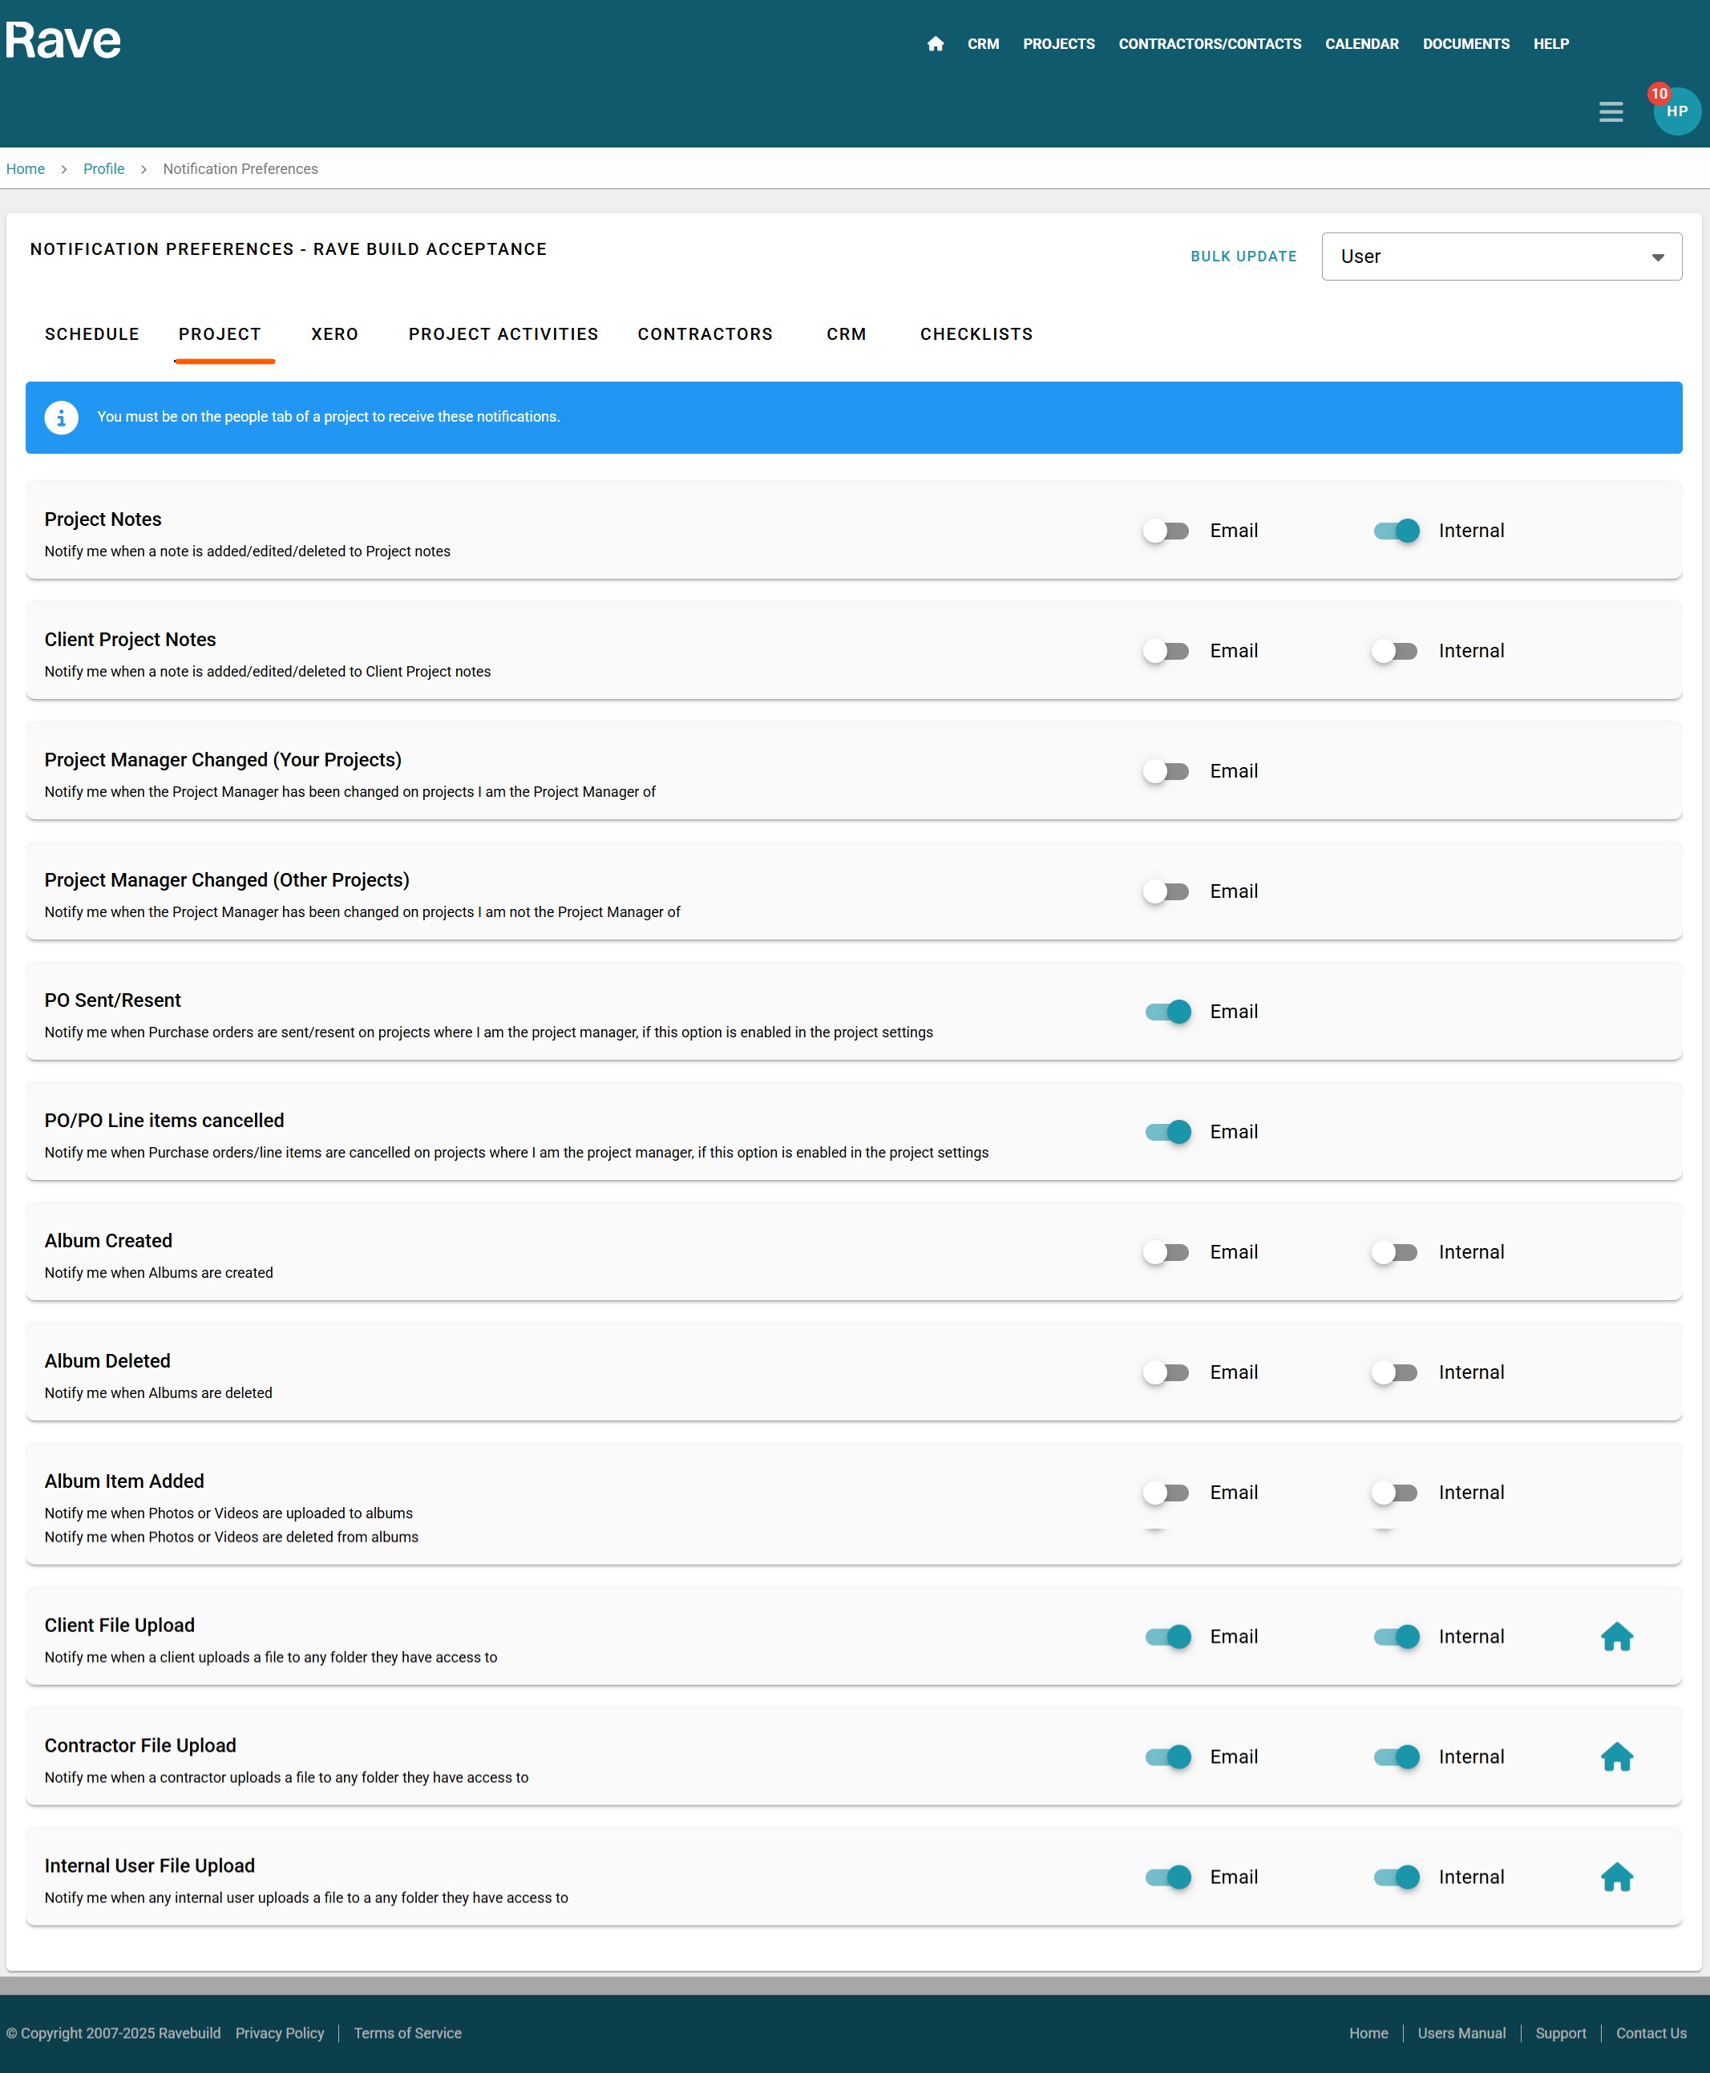1710x2073 pixels.
Task: Open the User bulk update dropdown
Action: point(1502,256)
